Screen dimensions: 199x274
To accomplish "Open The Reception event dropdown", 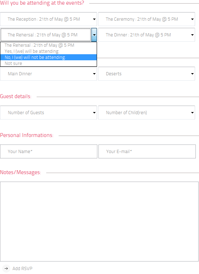I will (48, 19).
